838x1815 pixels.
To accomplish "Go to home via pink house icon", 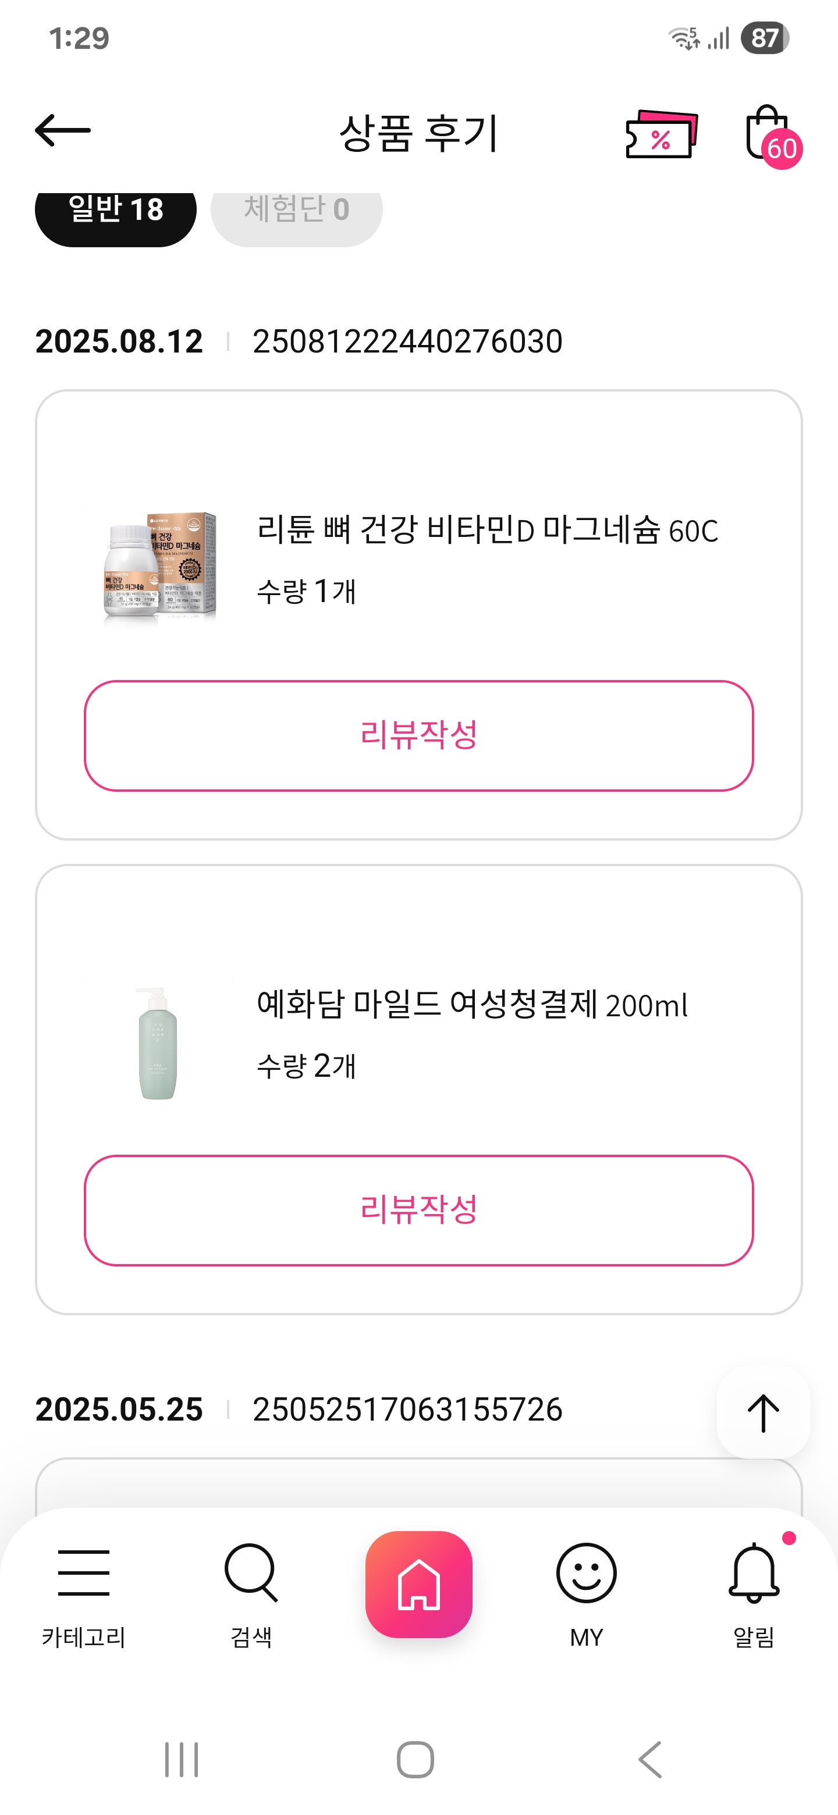I will pyautogui.click(x=418, y=1584).
